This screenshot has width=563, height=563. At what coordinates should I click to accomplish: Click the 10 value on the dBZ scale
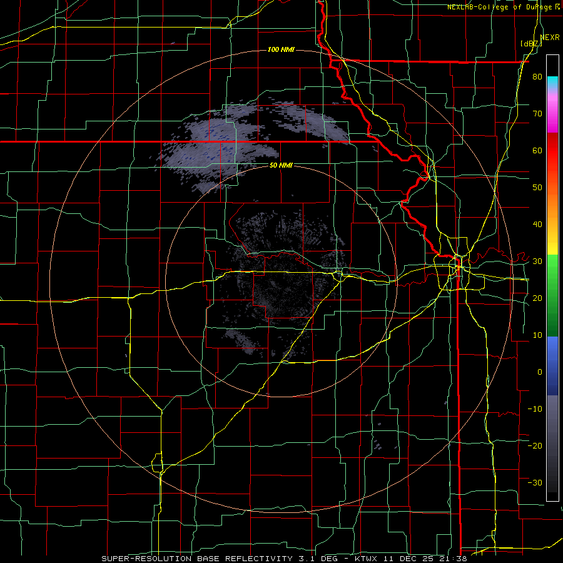pos(537,335)
